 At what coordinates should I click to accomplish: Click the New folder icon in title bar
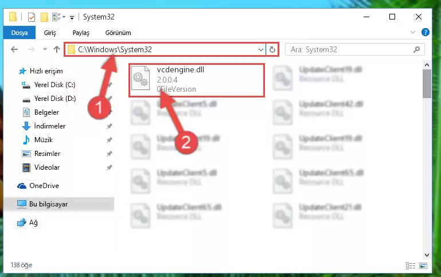pyautogui.click(x=44, y=17)
